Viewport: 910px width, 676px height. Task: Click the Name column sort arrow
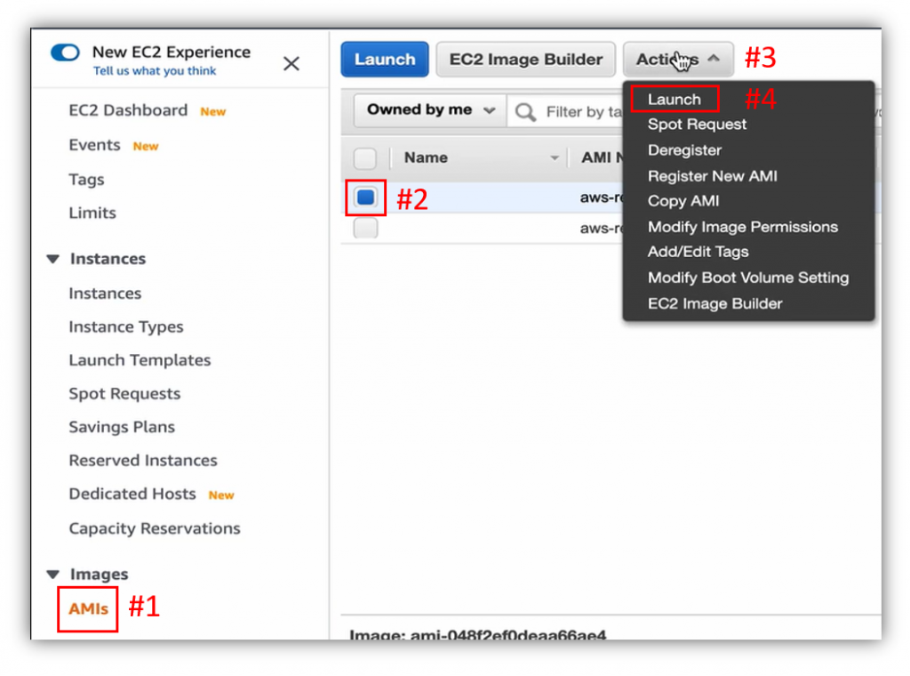tap(555, 158)
